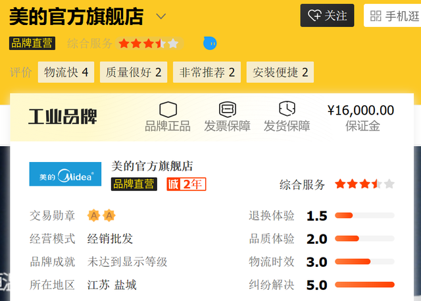Image resolution: width=421 pixels, height=301 pixels.
Task: Click the 诚 2年 membership badge
Action: [x=186, y=184]
